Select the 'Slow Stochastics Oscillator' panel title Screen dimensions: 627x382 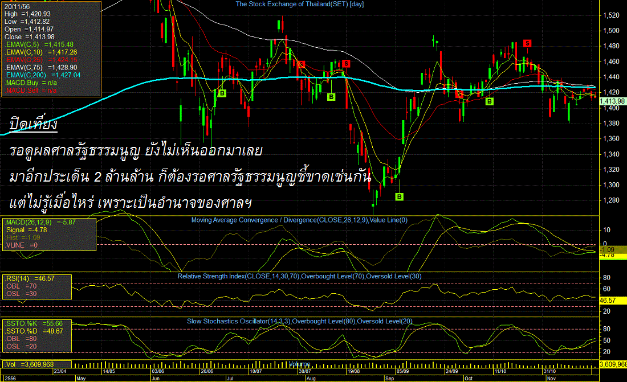pos(299,321)
